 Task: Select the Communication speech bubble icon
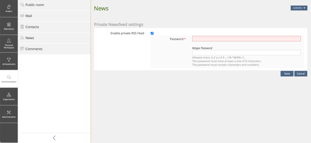point(9,77)
